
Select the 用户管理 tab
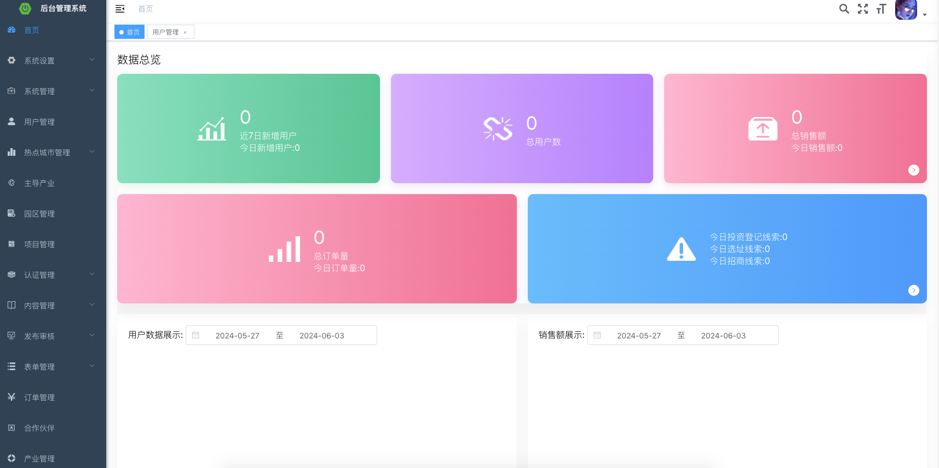pos(165,32)
